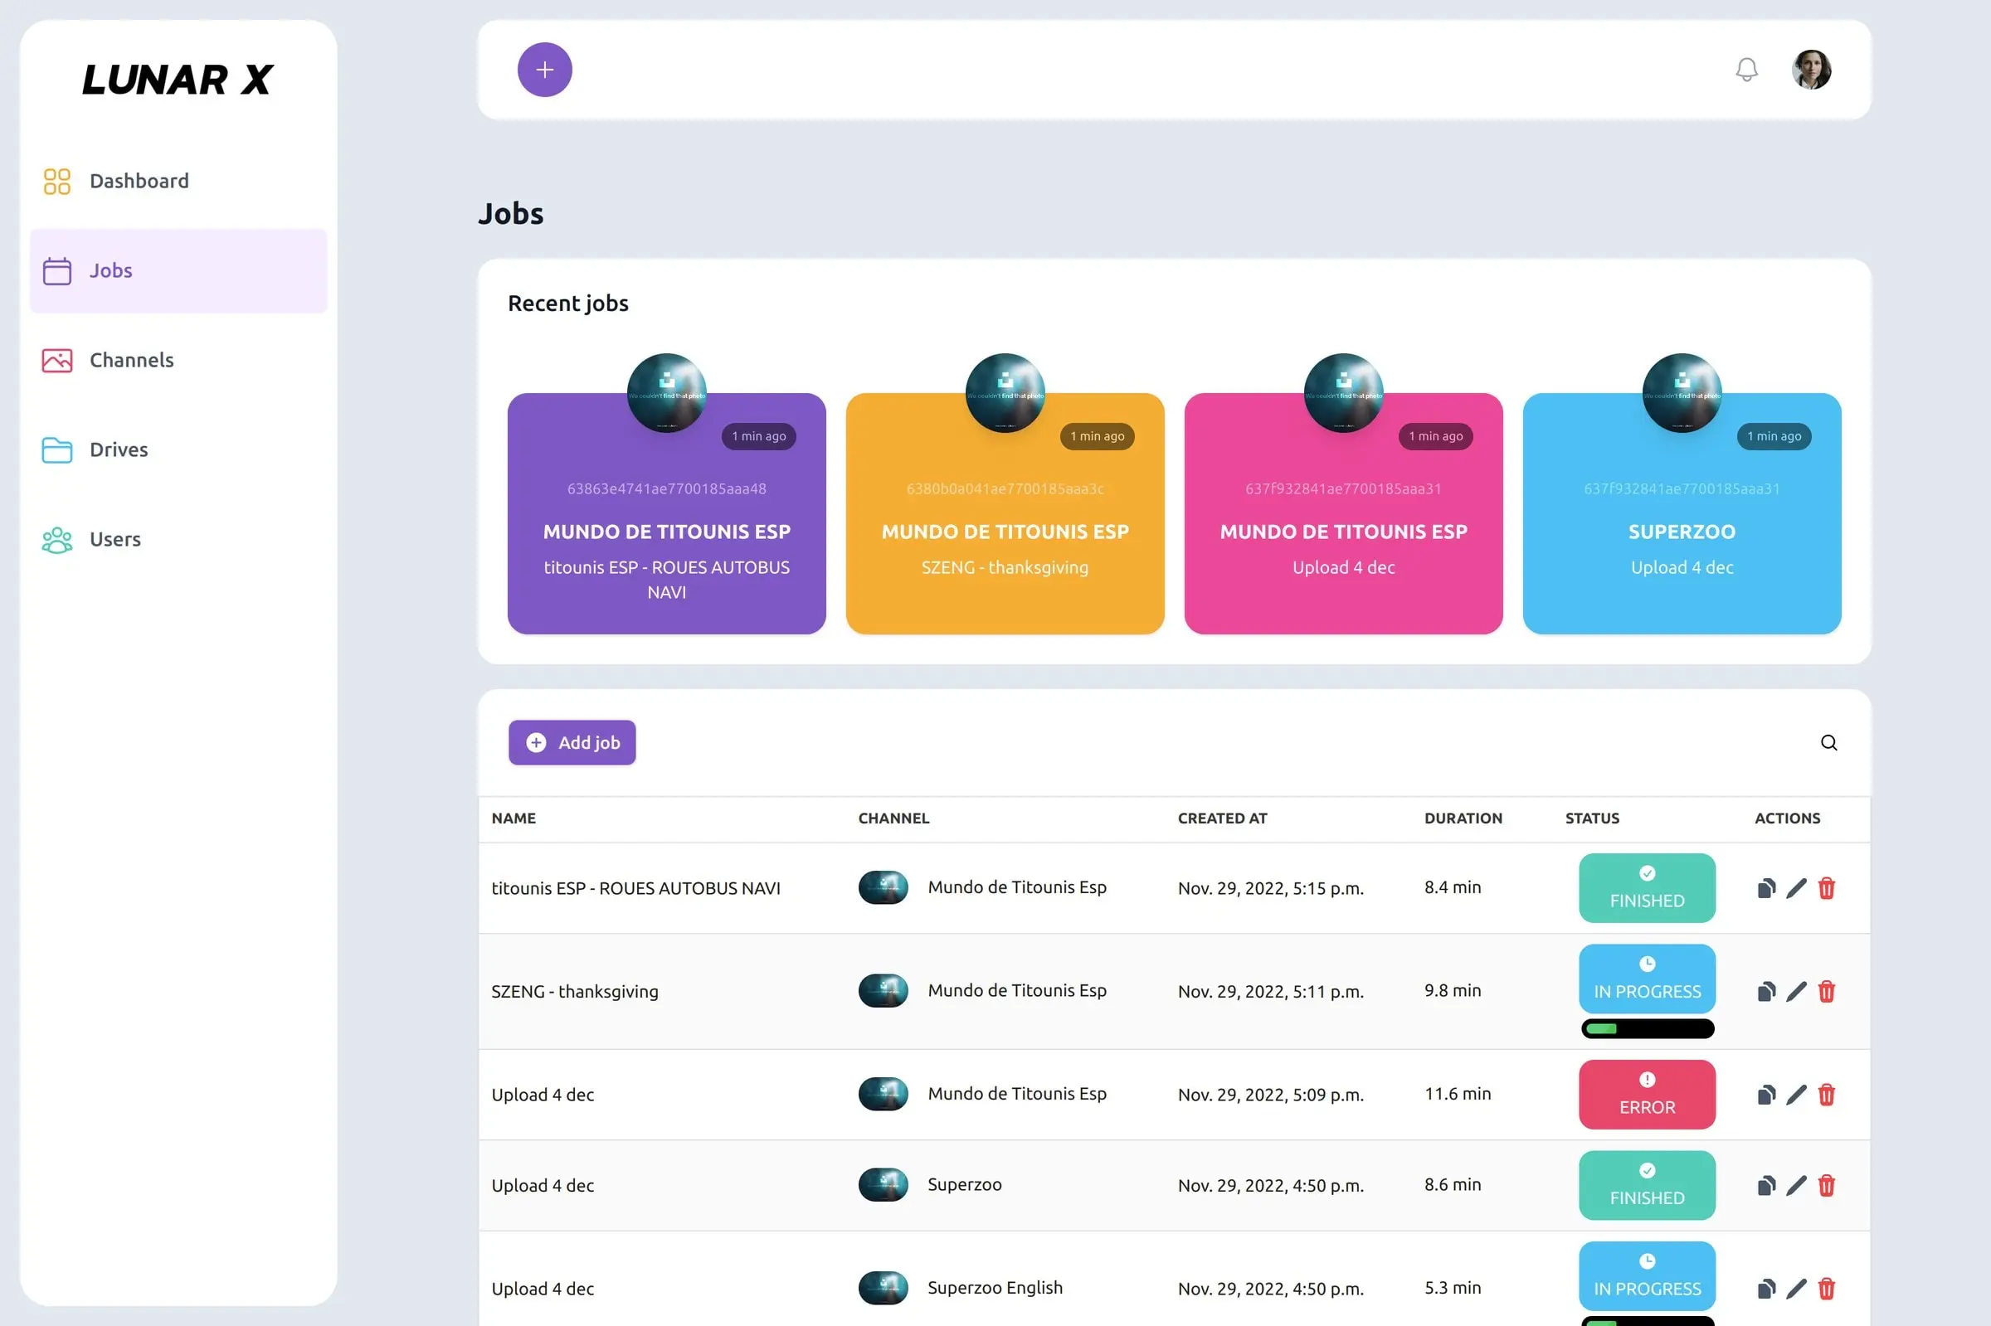Edit the SZENG - thanksgiving job

click(x=1797, y=991)
